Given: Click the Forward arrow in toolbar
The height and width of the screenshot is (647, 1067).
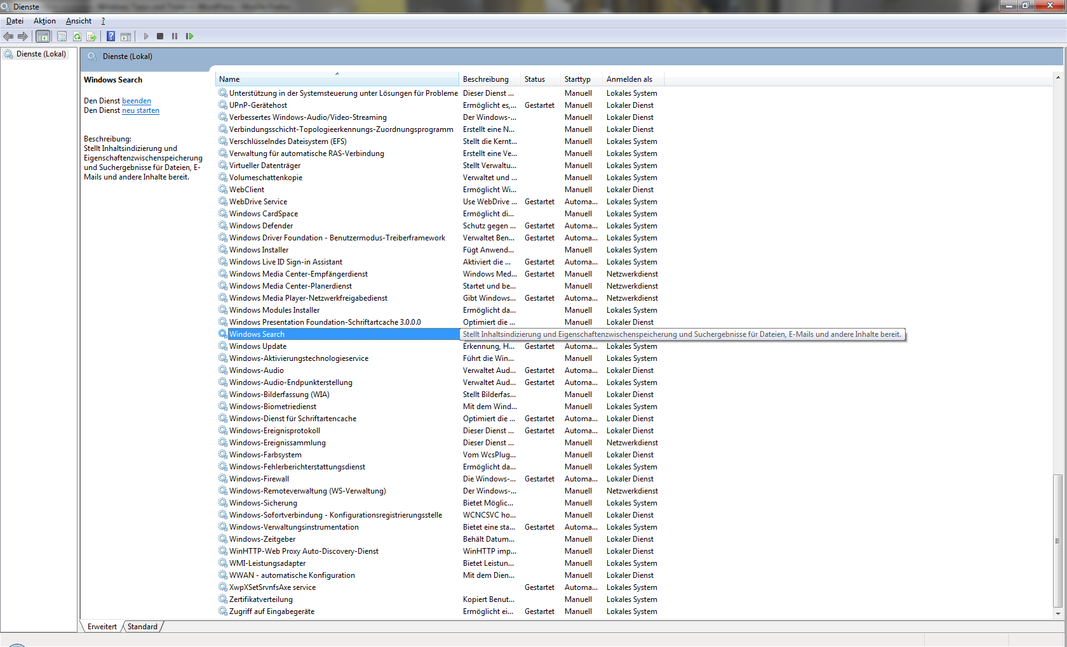Looking at the screenshot, I should click(x=23, y=36).
